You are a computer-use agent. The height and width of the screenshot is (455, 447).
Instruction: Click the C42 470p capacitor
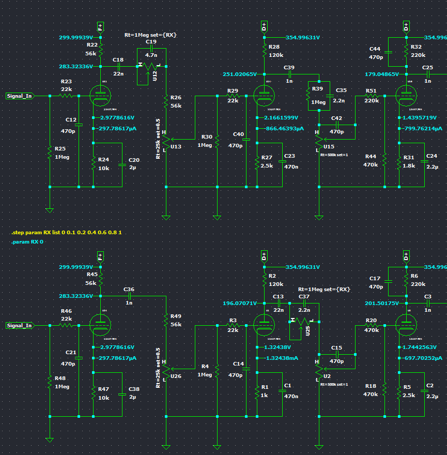(336, 125)
